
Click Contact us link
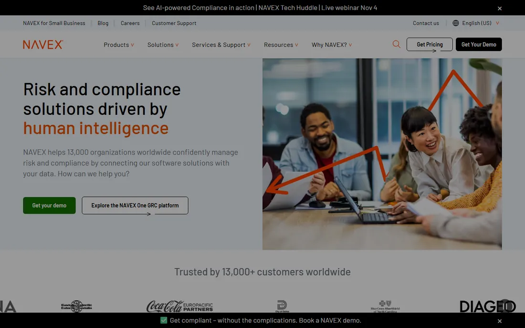coord(426,23)
